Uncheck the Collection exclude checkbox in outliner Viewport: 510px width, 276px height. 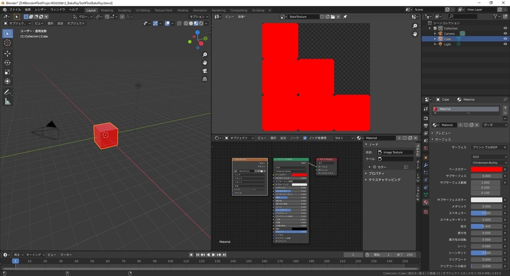[x=435, y=28]
